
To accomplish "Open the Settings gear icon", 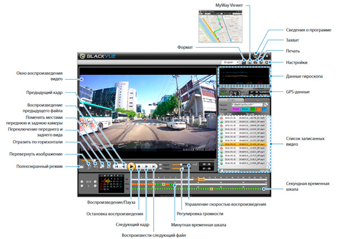I will point(266,62).
